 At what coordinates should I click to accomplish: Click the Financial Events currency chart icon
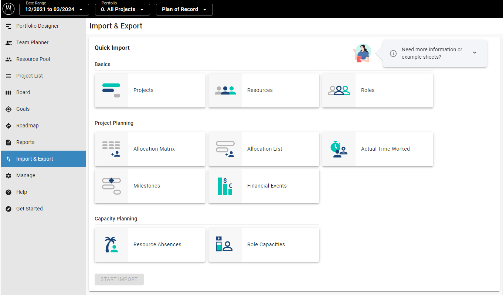coord(225,186)
